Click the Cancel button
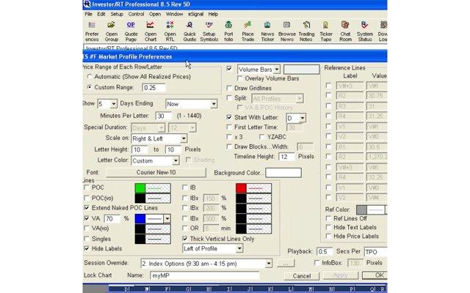 pyautogui.click(x=302, y=276)
